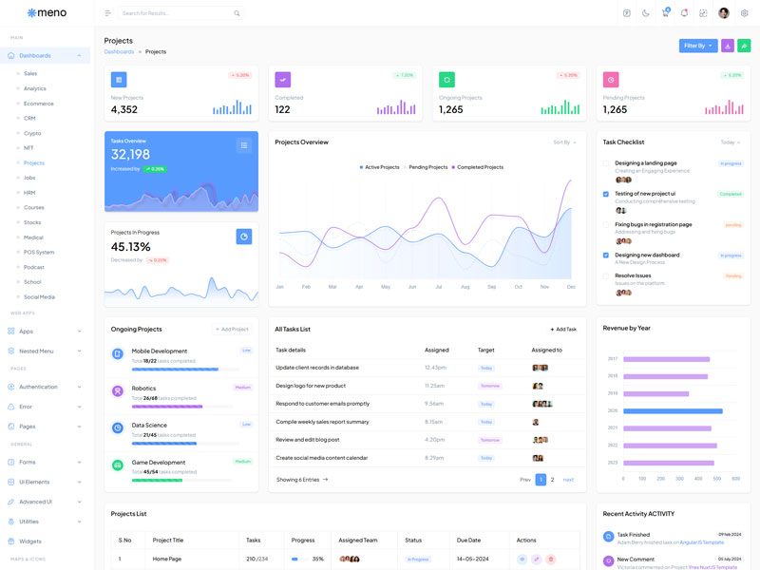
Task: Expand the Authentication menu in sidebar
Action: 45,387
